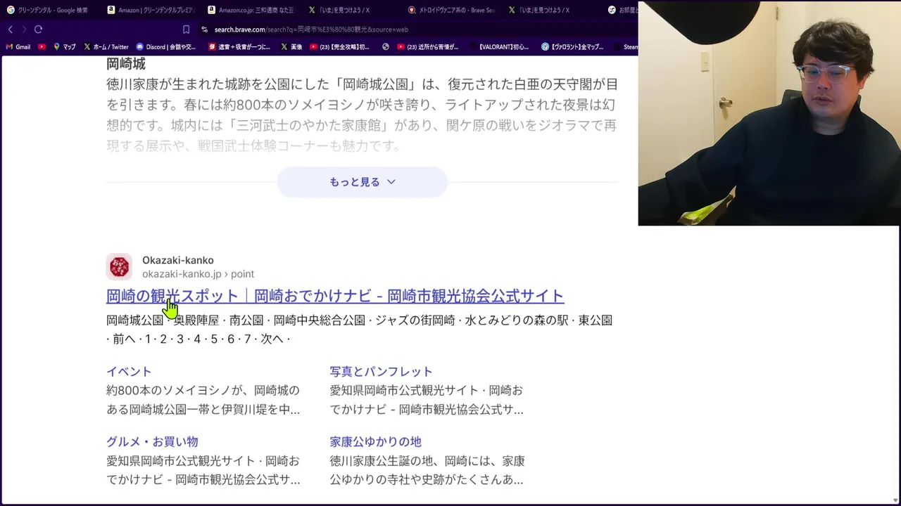This screenshot has height=506, width=901.
Task: Click the okazaki-kanko.jp › point URL text
Action: 198,274
